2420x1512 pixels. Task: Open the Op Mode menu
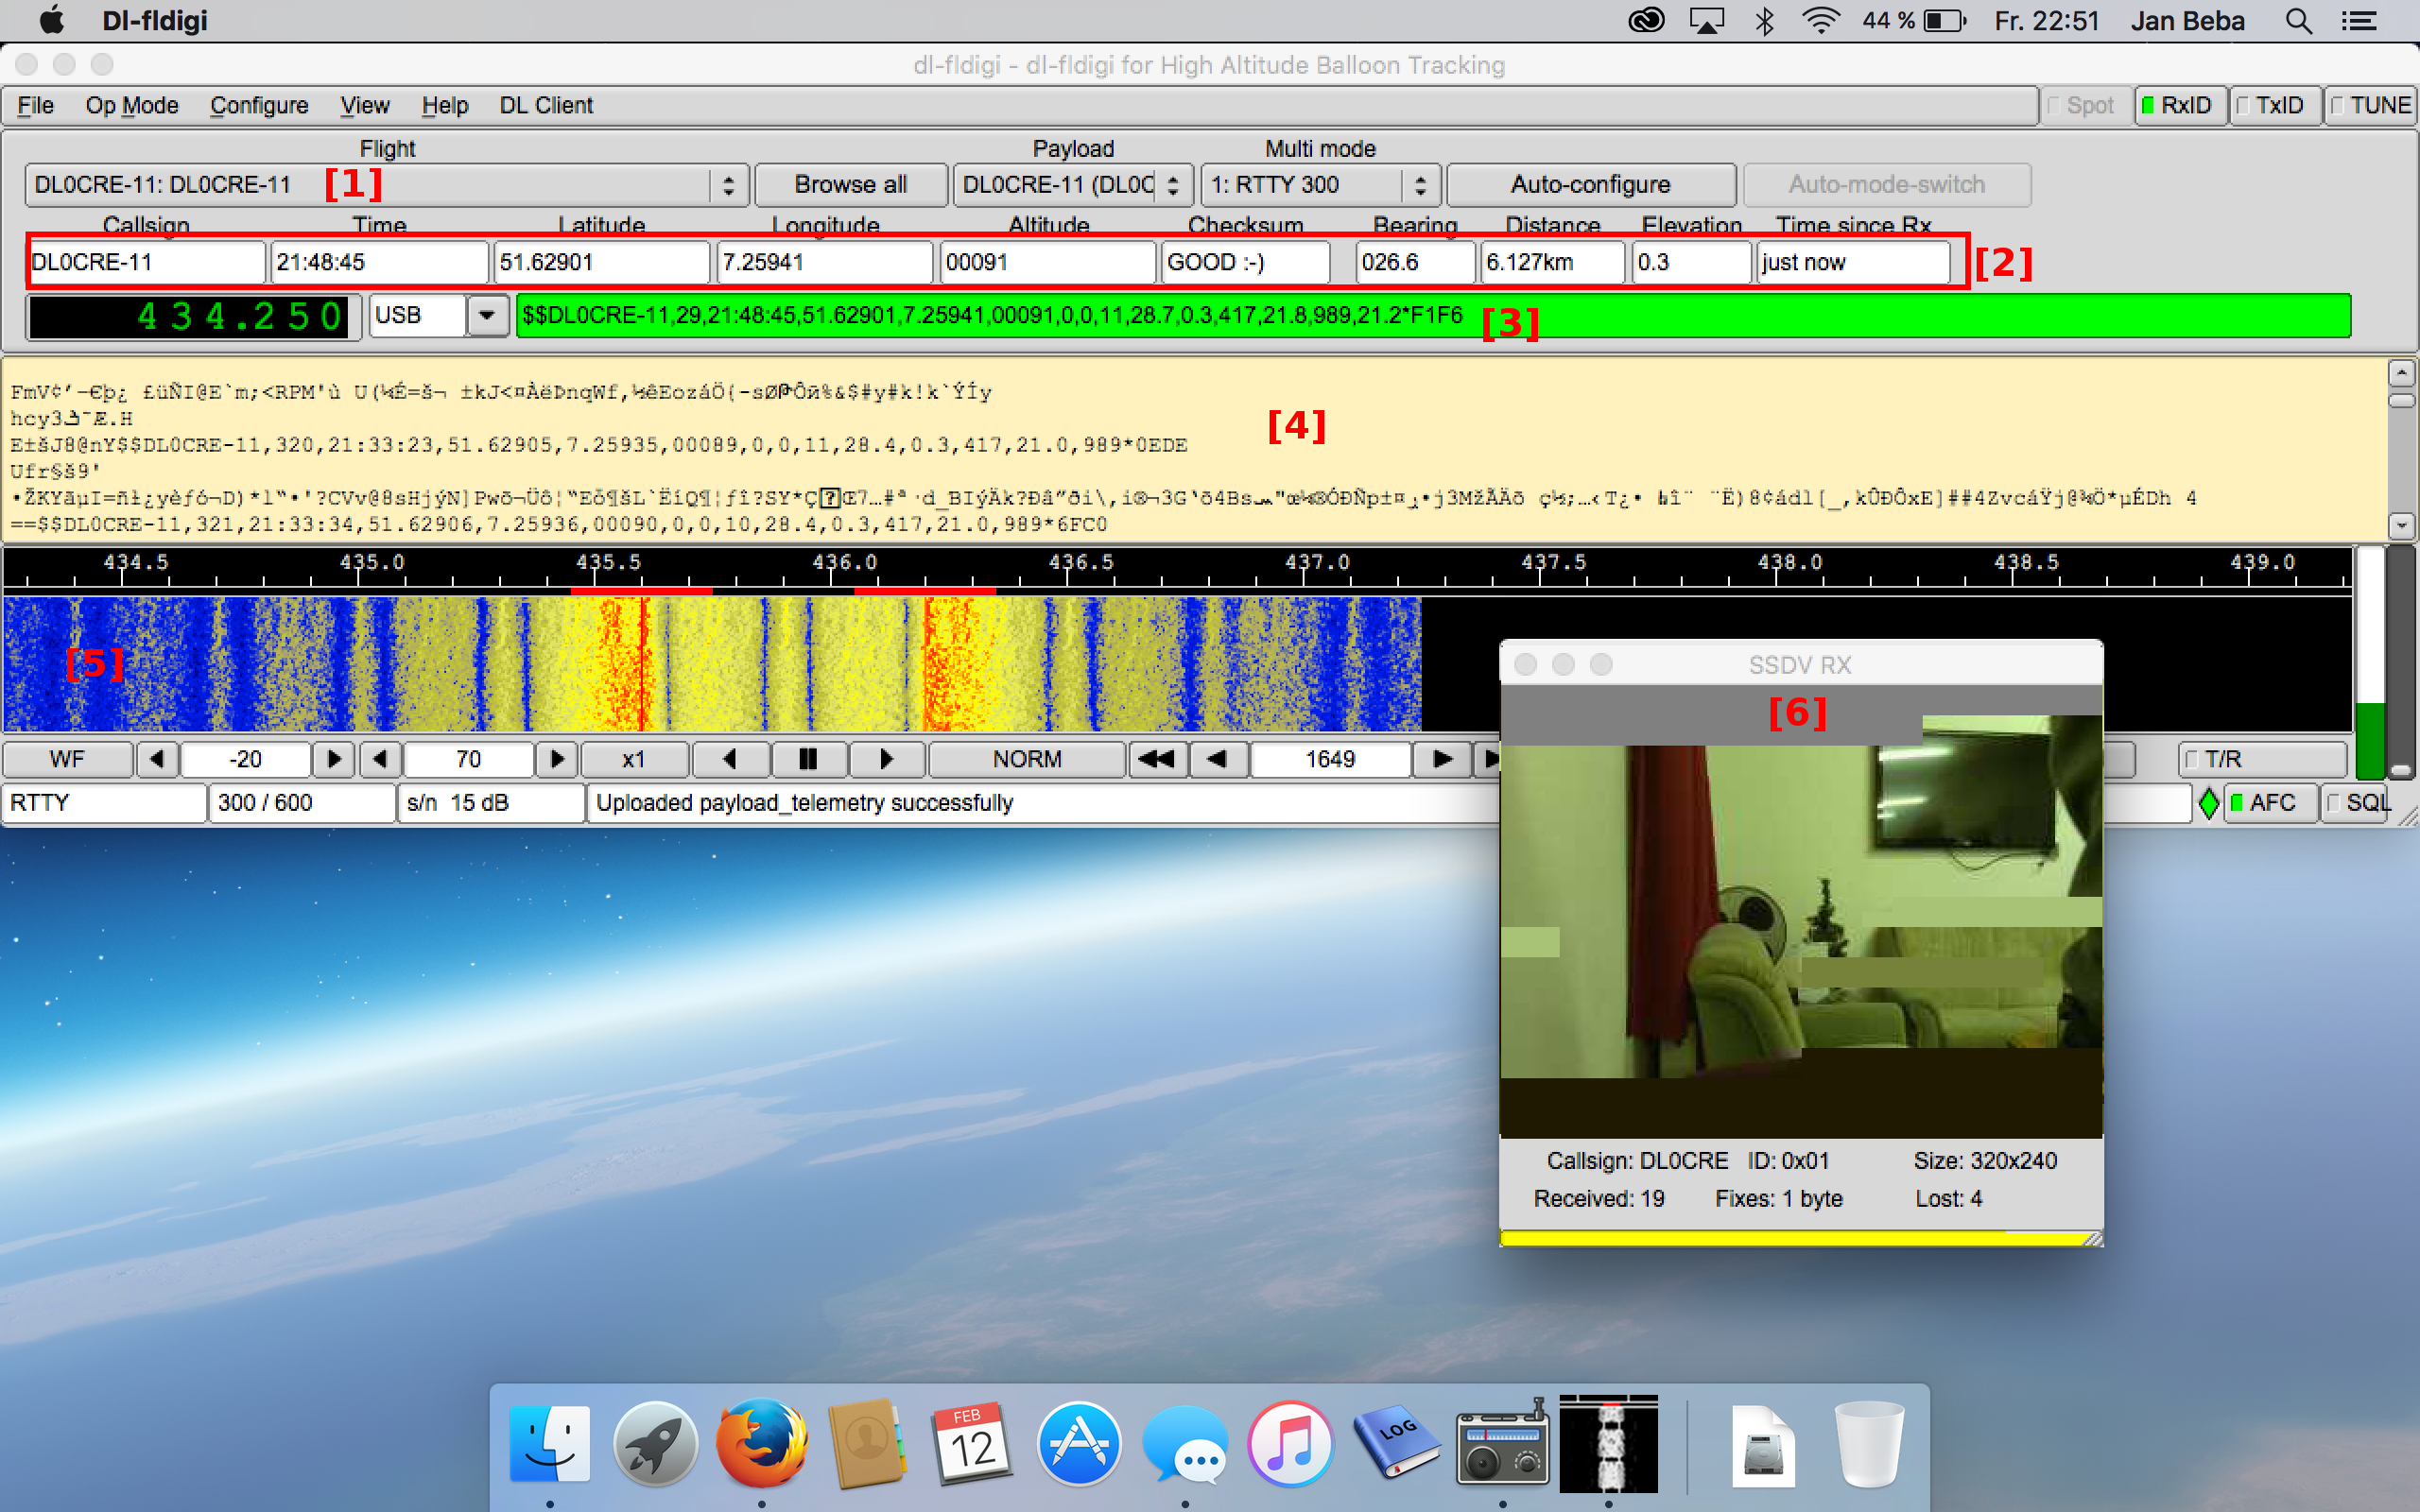coord(131,105)
